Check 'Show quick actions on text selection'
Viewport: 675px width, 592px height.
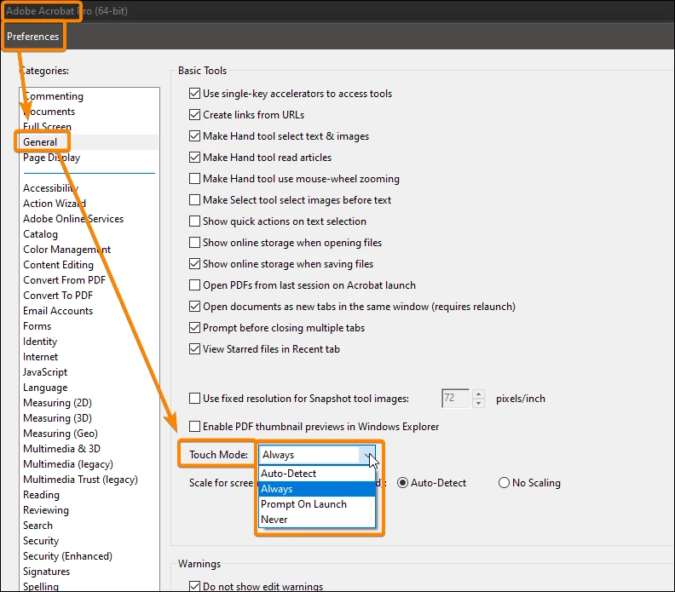point(194,221)
